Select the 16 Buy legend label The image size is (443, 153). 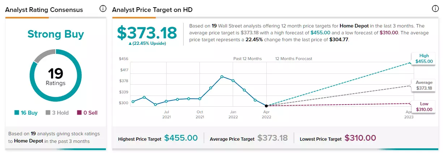[x=29, y=113]
